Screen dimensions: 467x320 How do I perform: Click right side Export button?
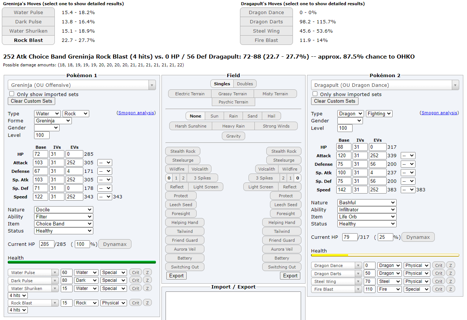(290, 276)
